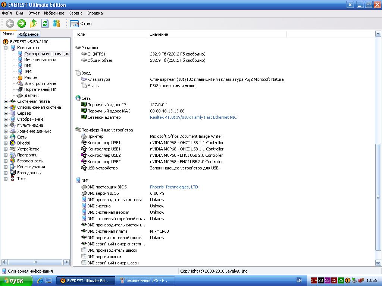Click the Датчик sensor icon
This screenshot has width=382, height=286.
pyautogui.click(x=20, y=96)
